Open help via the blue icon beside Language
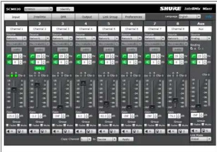The height and width of the screenshot is (152, 217). 209,17
